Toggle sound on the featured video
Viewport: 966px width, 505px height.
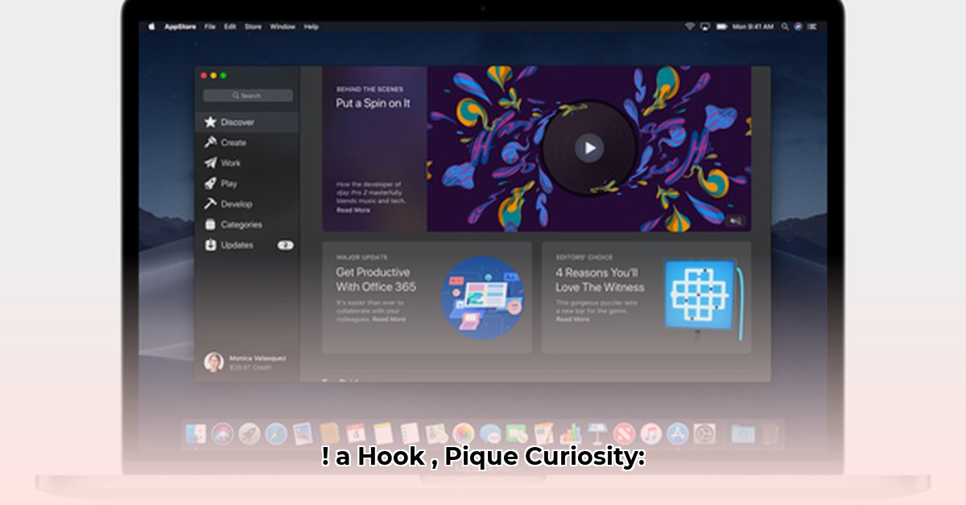[736, 220]
